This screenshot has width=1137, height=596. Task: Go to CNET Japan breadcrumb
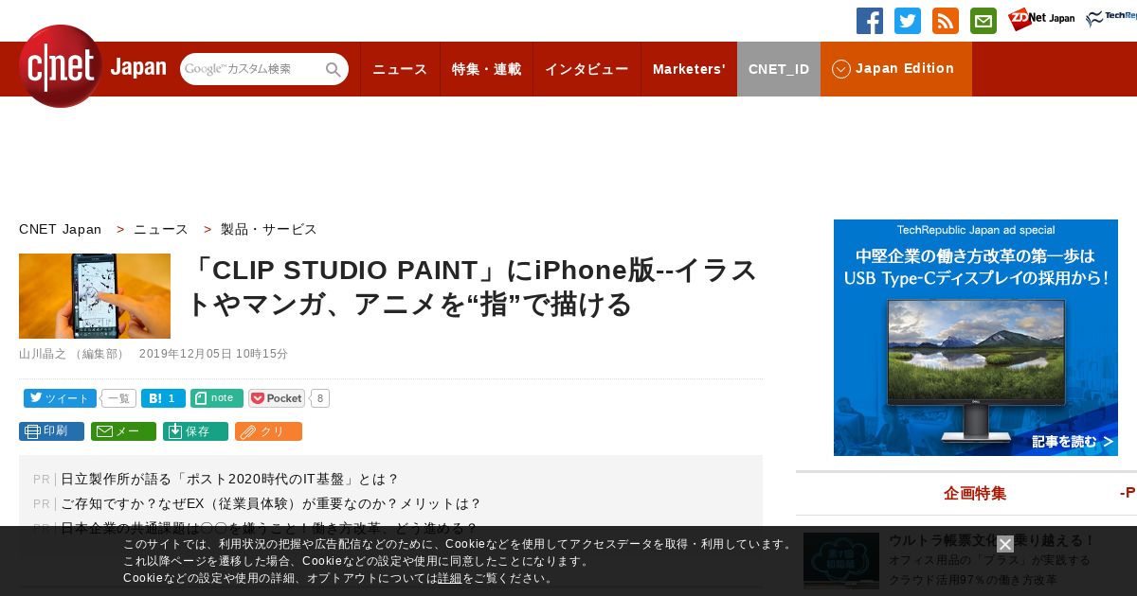click(60, 229)
